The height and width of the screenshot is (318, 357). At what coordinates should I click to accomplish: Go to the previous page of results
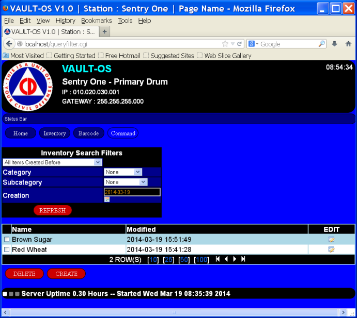click(226, 259)
